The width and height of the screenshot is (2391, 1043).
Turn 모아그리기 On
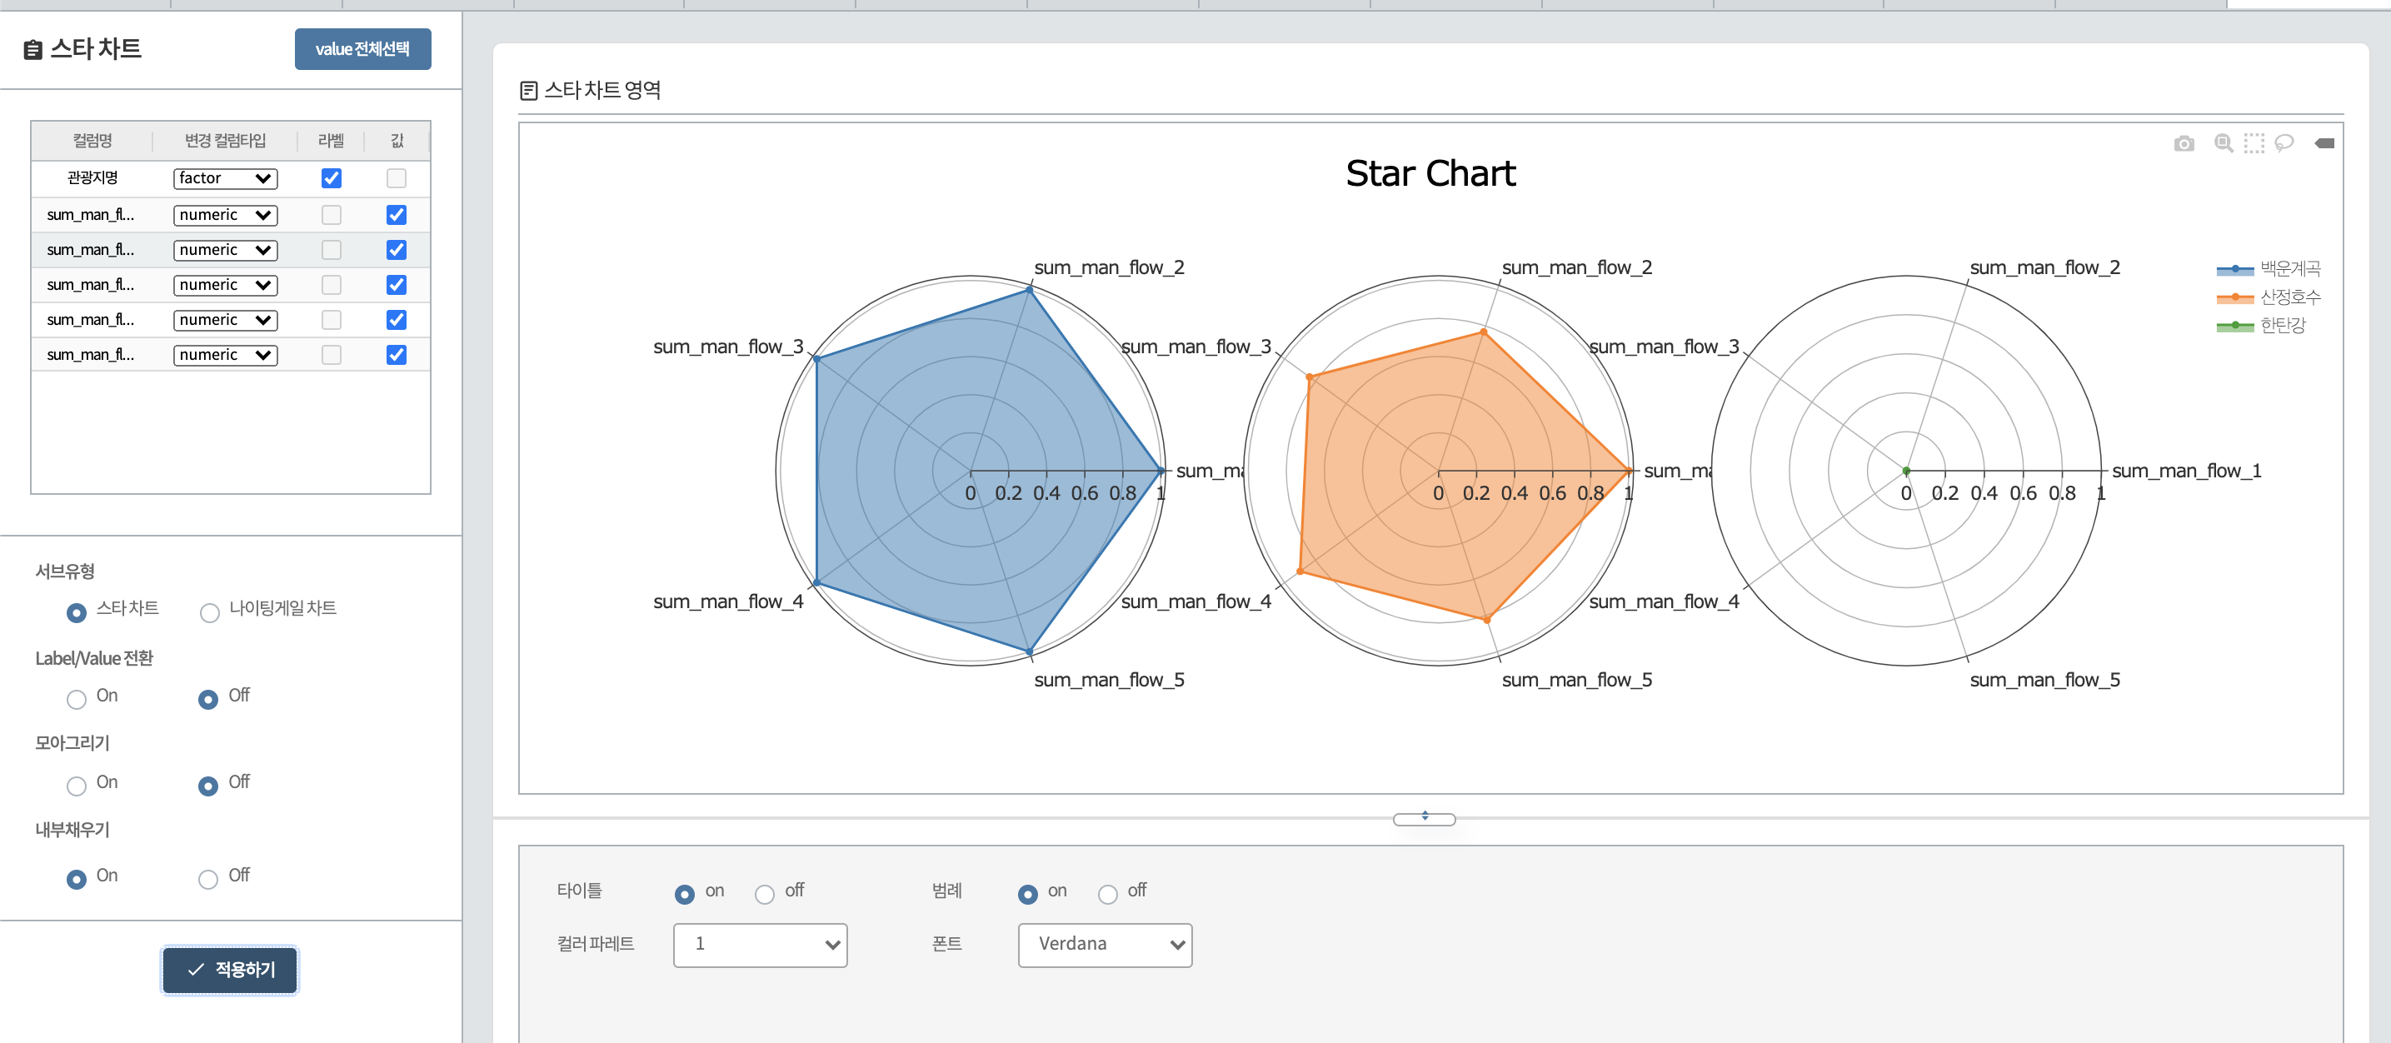pyautogui.click(x=76, y=786)
